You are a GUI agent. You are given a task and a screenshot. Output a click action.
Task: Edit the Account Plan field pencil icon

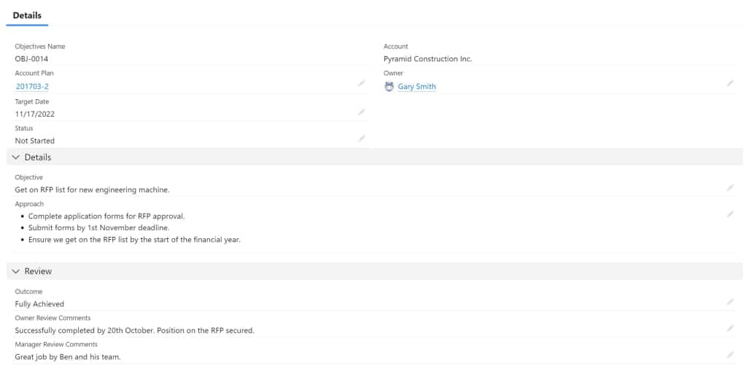pos(361,84)
